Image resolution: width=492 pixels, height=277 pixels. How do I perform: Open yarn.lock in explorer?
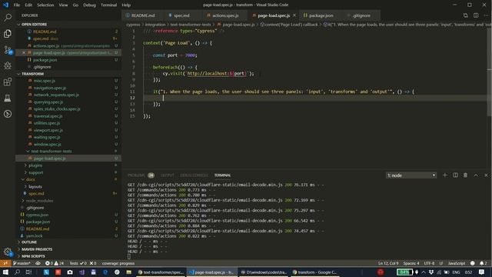coord(34,236)
